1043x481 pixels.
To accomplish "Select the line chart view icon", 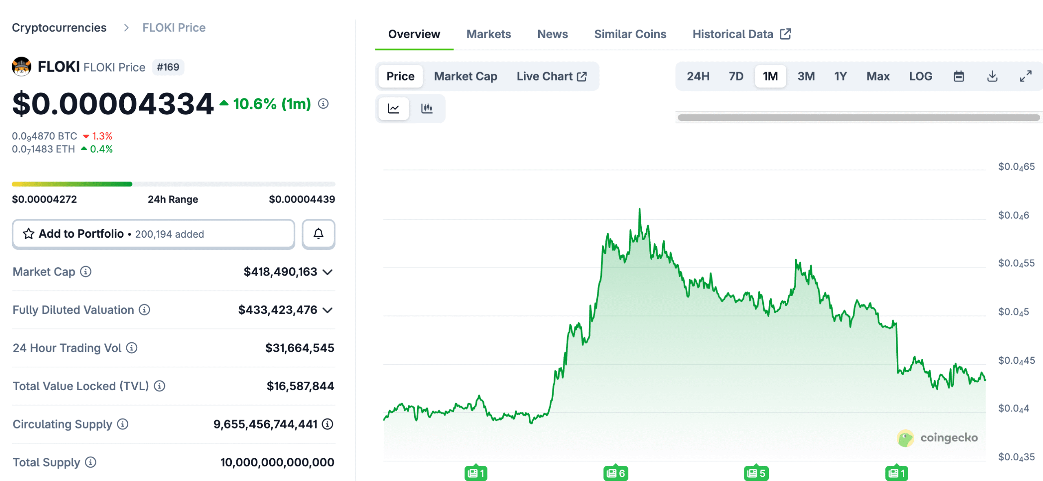I will click(394, 108).
